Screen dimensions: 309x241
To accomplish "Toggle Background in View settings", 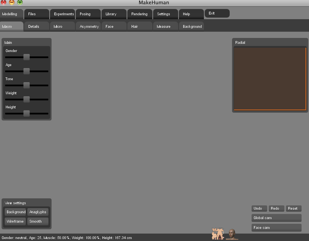I will 15,212.
